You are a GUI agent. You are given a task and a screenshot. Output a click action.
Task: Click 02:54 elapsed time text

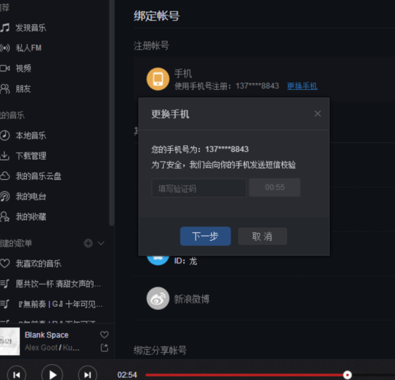(x=127, y=375)
